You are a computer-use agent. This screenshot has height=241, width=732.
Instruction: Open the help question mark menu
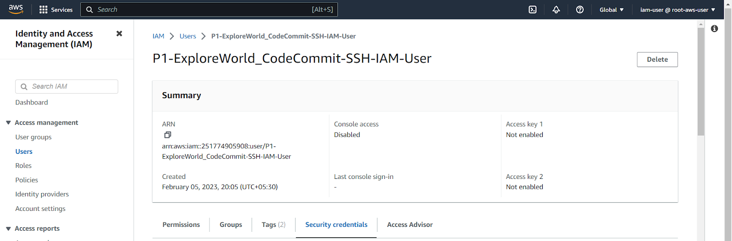(x=580, y=10)
